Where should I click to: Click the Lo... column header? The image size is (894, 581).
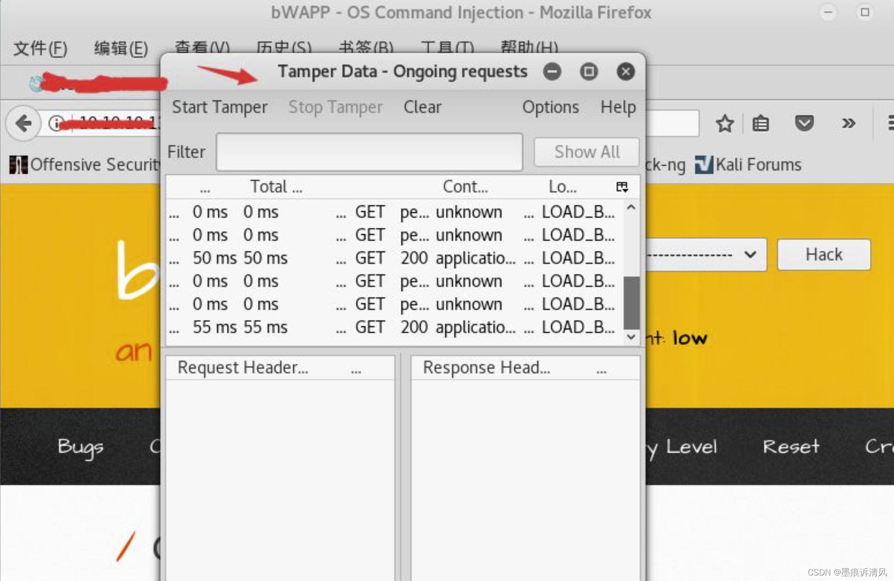(562, 187)
